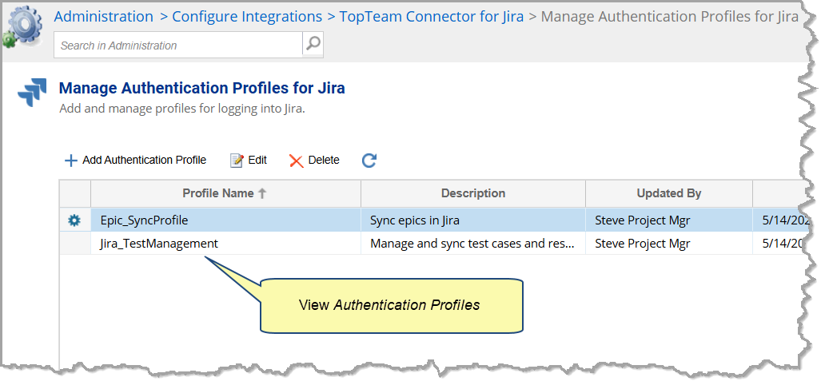Screen dimensions: 829x389
Task: Click the Jira logo icon
Action: click(32, 93)
